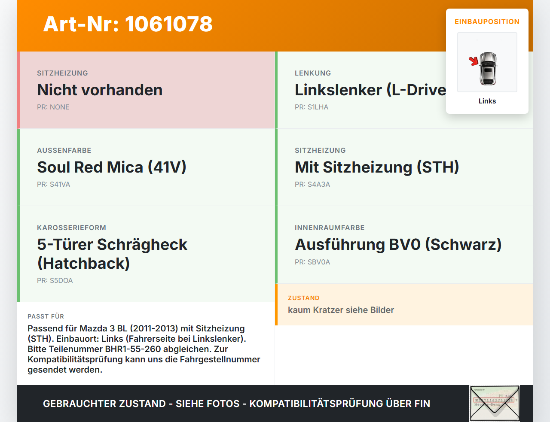The image size is (550, 422).
Task: Select the Mit Sitzheizung (STH) card
Action: [x=404, y=167]
